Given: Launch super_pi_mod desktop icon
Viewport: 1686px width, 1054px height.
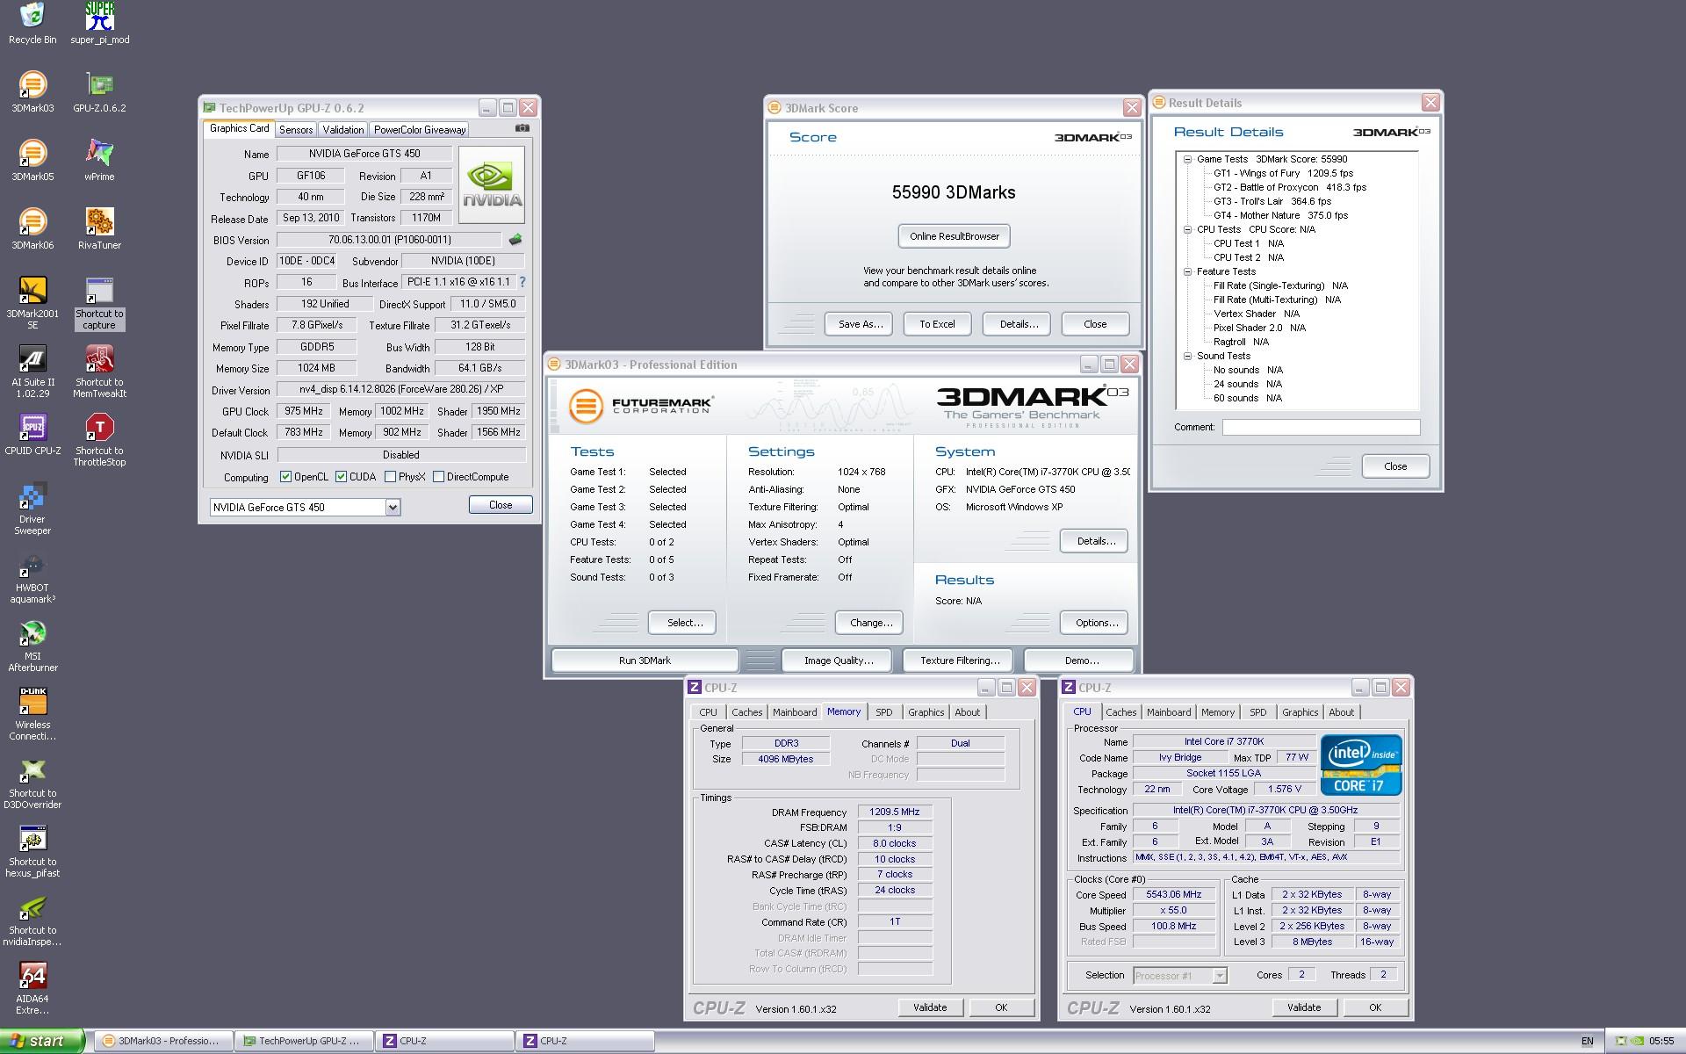Looking at the screenshot, I should (x=99, y=23).
